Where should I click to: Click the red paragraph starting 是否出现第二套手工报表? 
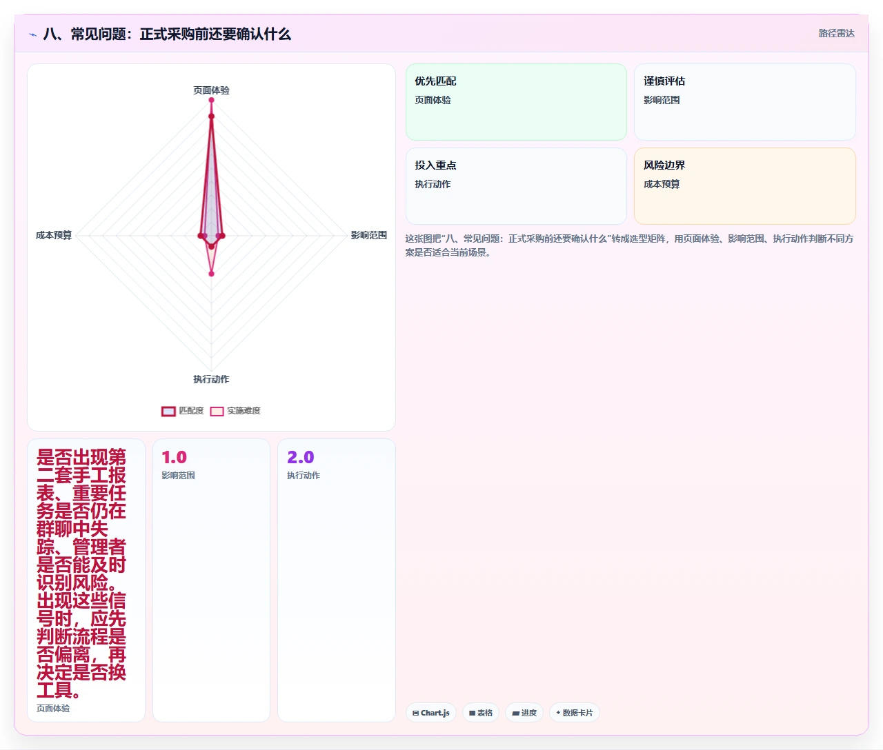click(81, 574)
